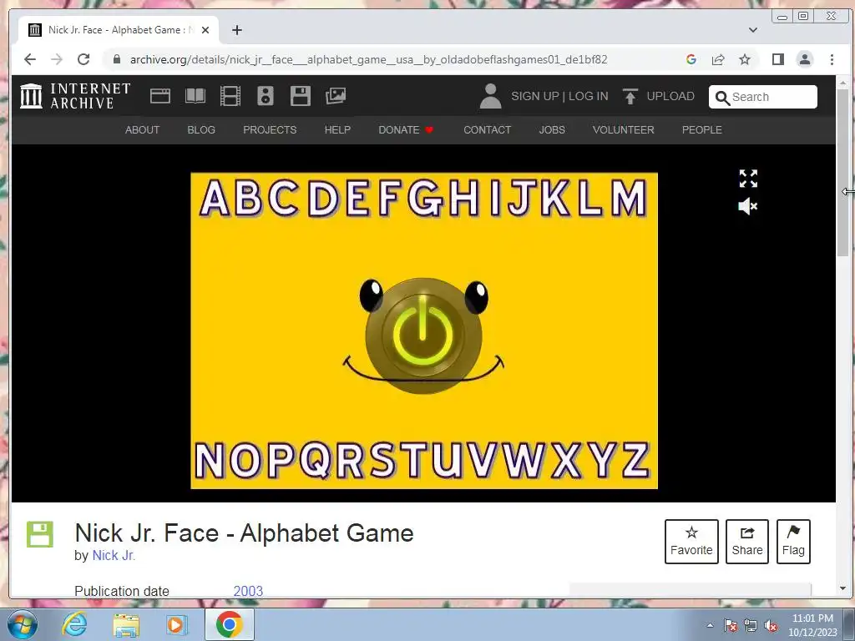Start the game with power button
Screen dimensions: 855x641
[423, 336]
